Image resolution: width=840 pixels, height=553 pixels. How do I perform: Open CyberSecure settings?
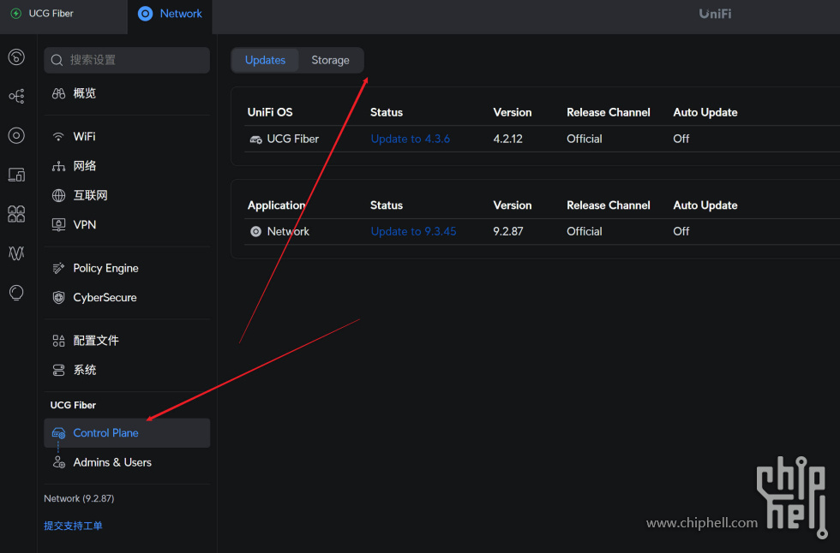(127, 297)
